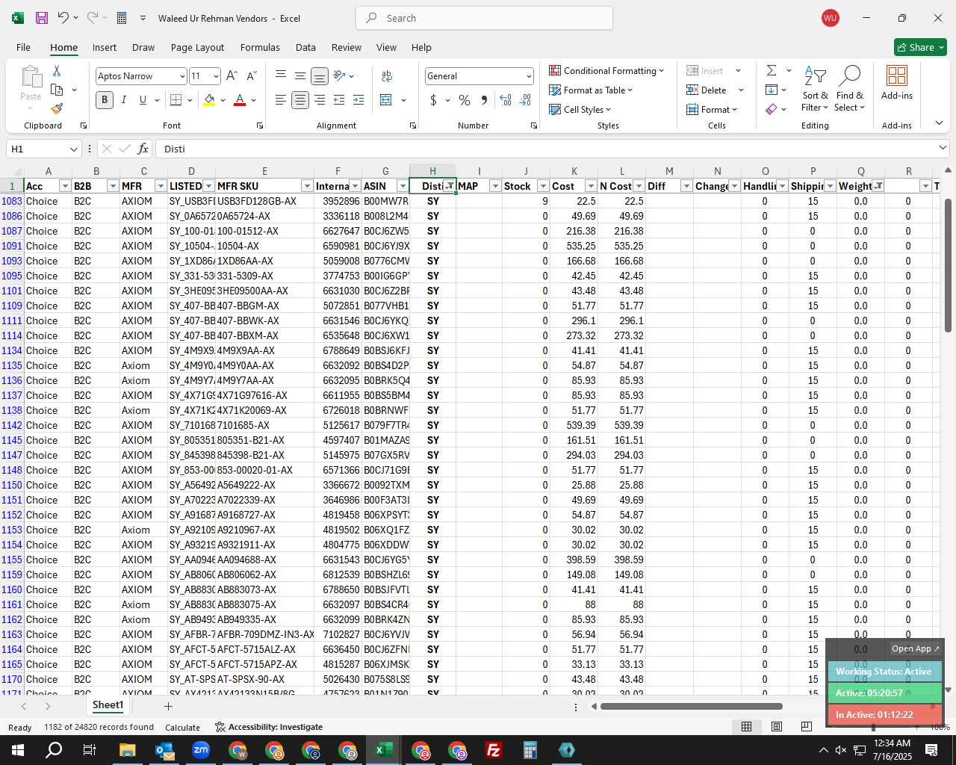Click the Format Painter brush icon

(57, 108)
